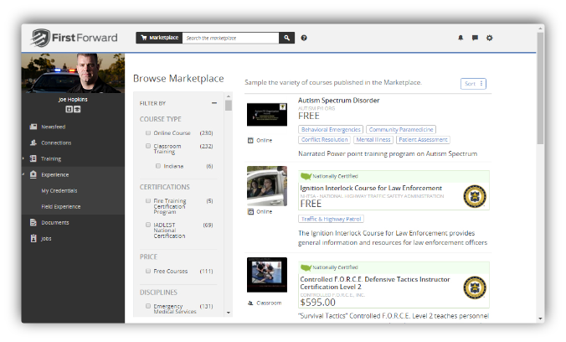Open notifications bell icon
This screenshot has width=566, height=342.
click(x=461, y=38)
